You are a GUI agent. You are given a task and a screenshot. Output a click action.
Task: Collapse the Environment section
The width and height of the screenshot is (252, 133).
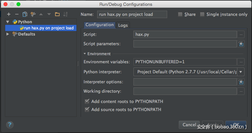coord(85,54)
